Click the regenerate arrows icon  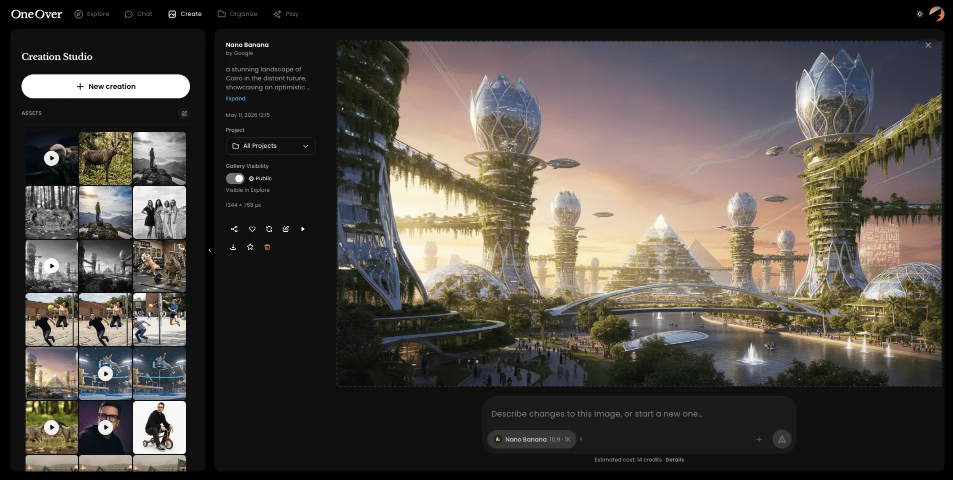[269, 229]
